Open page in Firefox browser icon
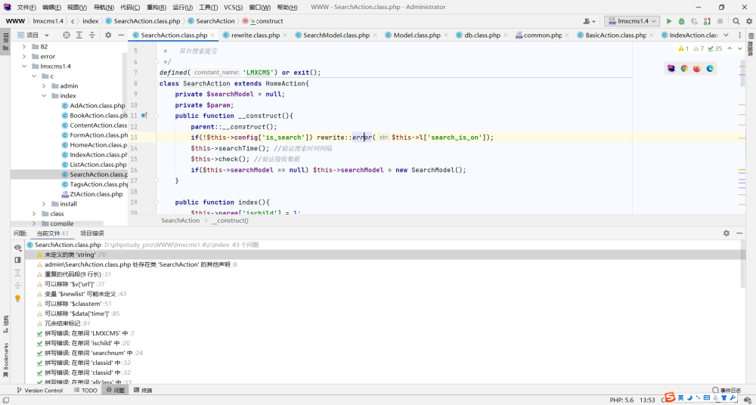Screen dimensions: 756x405 click(x=697, y=69)
